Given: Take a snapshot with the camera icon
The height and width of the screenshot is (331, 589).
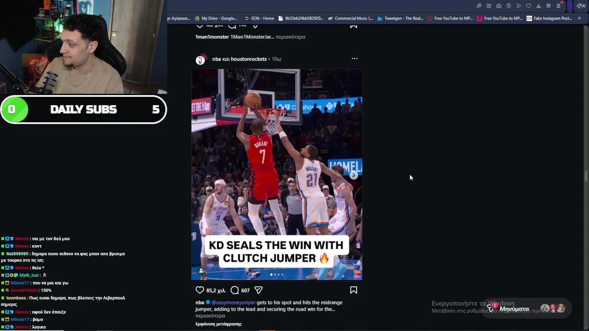Looking at the screenshot, I should [499, 6].
